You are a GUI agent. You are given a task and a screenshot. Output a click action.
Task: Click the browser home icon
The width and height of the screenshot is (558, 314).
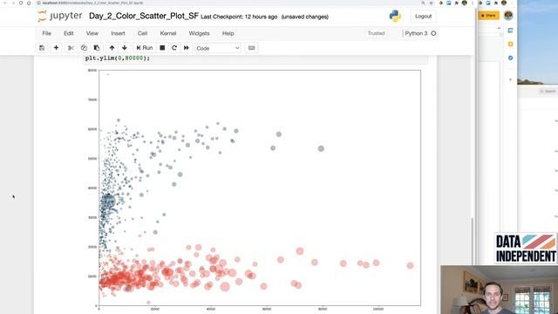[29, 3]
